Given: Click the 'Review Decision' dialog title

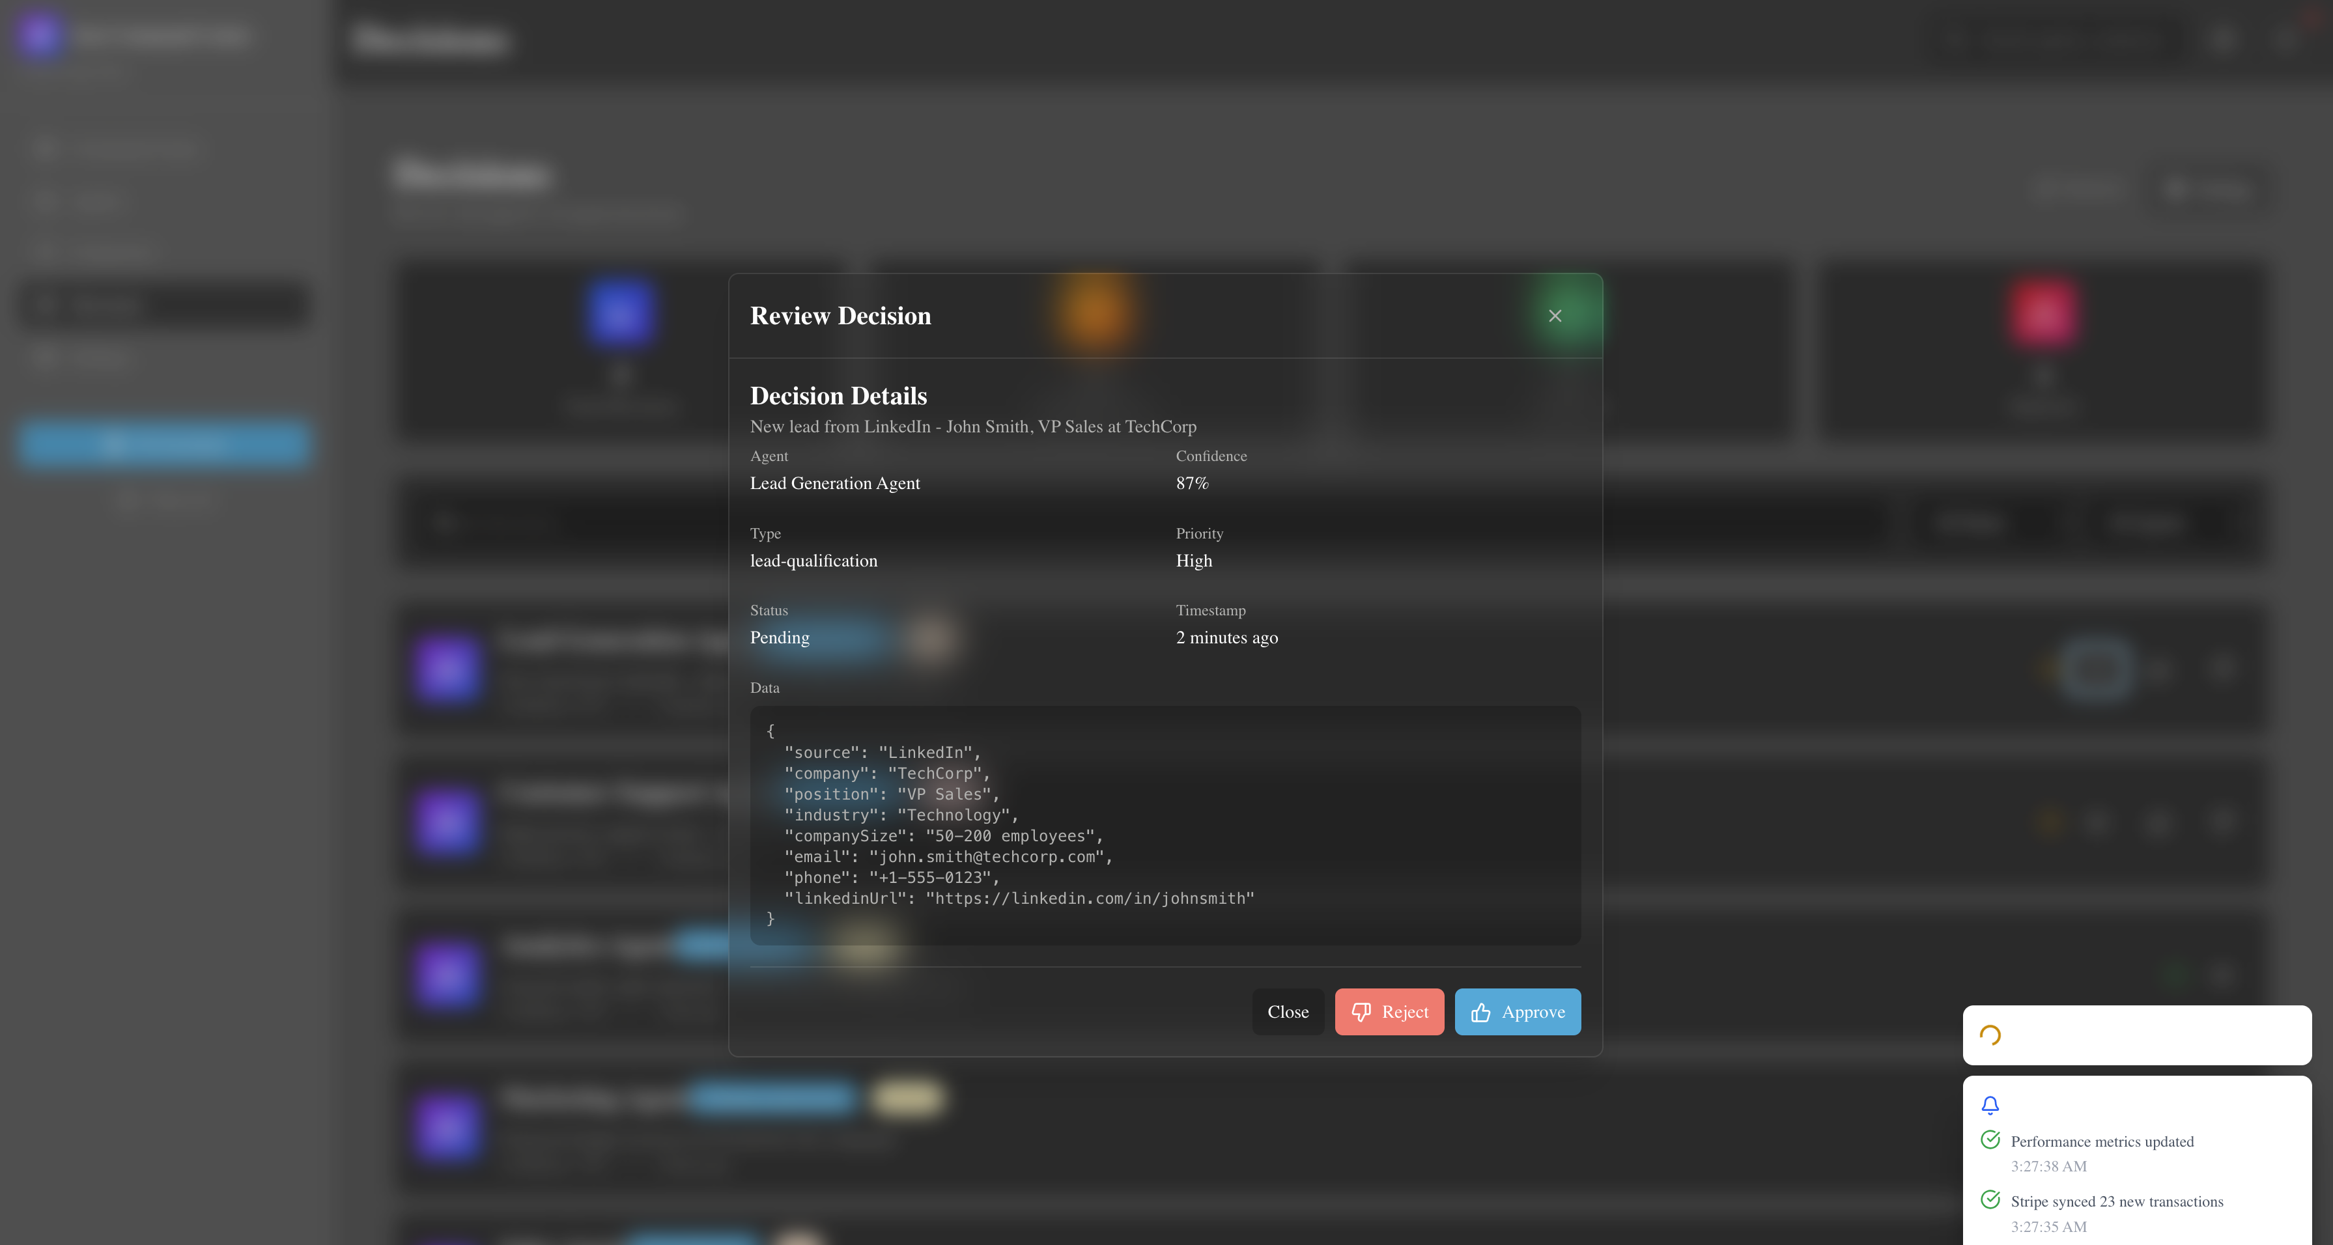Looking at the screenshot, I should click(x=840, y=316).
